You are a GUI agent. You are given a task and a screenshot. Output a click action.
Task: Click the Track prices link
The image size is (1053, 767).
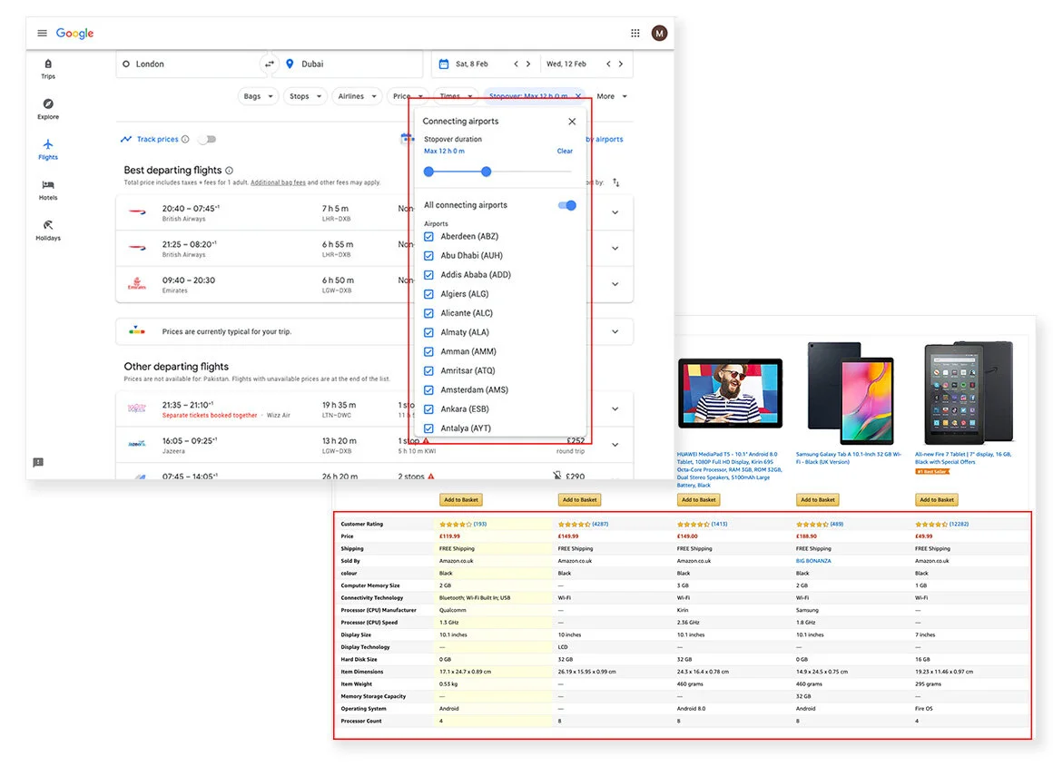point(158,139)
